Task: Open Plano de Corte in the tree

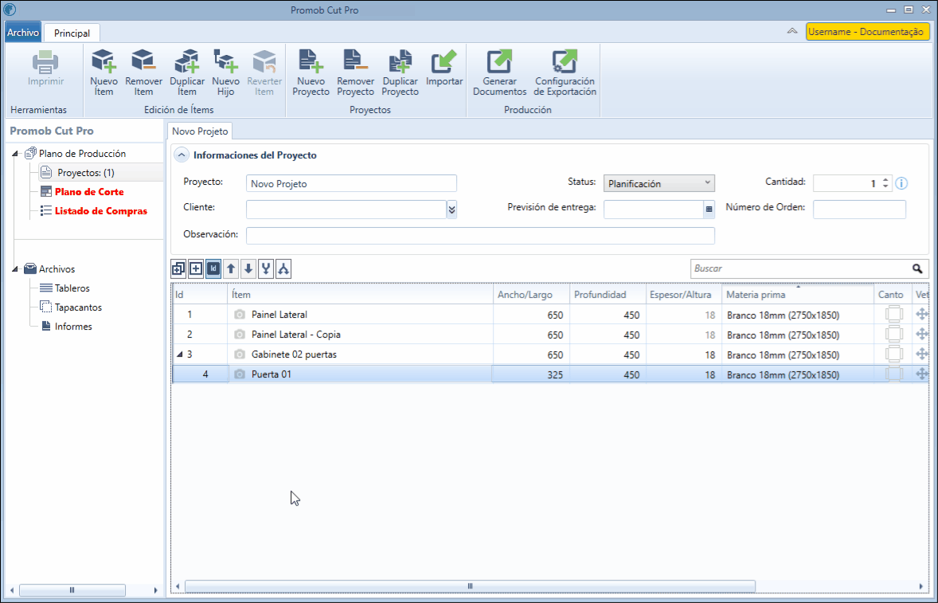Action: (89, 192)
